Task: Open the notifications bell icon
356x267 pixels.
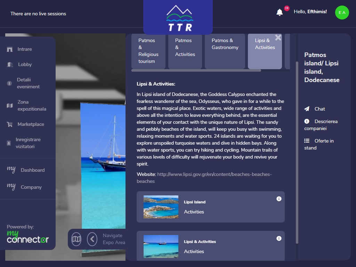Action: coord(280,13)
